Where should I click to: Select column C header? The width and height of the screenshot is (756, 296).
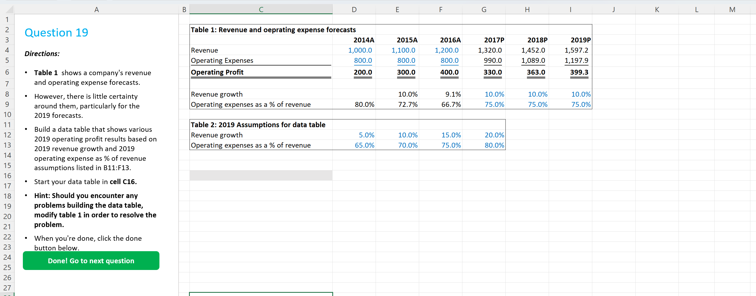pyautogui.click(x=261, y=9)
